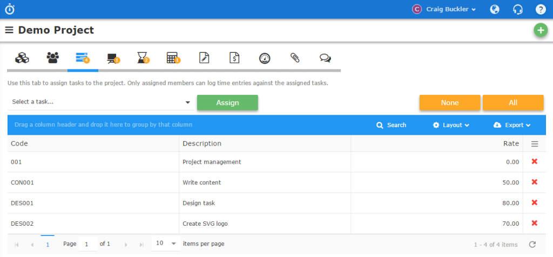
Task: Sort by the Rate column header
Action: point(436,144)
